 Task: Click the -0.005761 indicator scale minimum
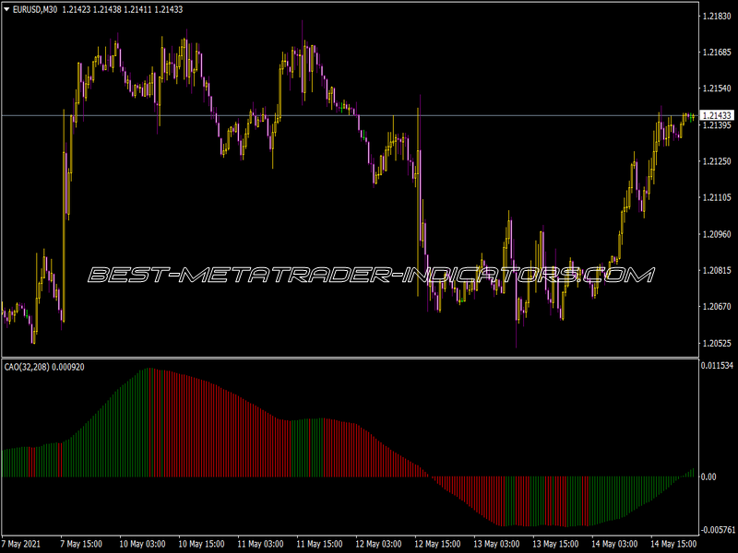[718, 530]
